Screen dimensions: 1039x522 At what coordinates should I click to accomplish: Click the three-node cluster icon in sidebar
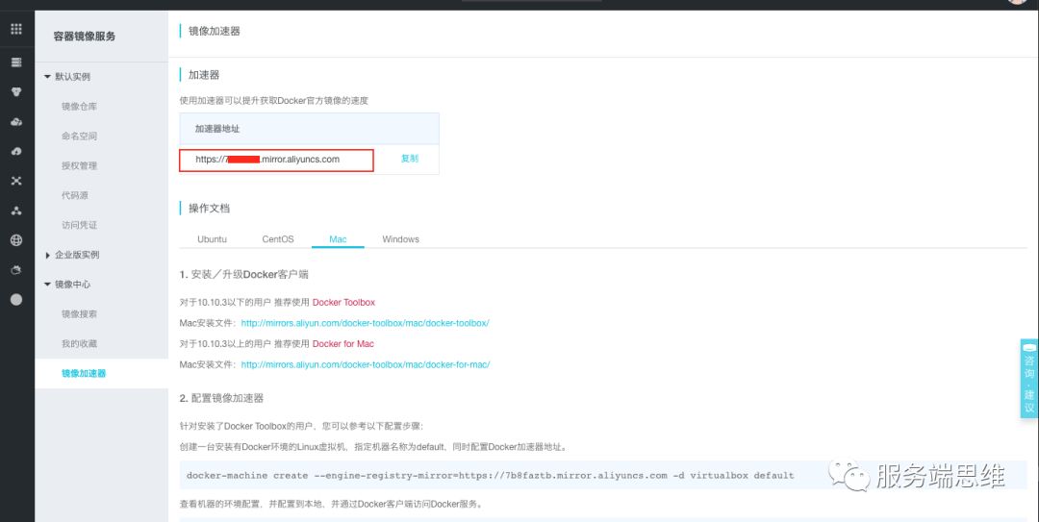coord(16,211)
